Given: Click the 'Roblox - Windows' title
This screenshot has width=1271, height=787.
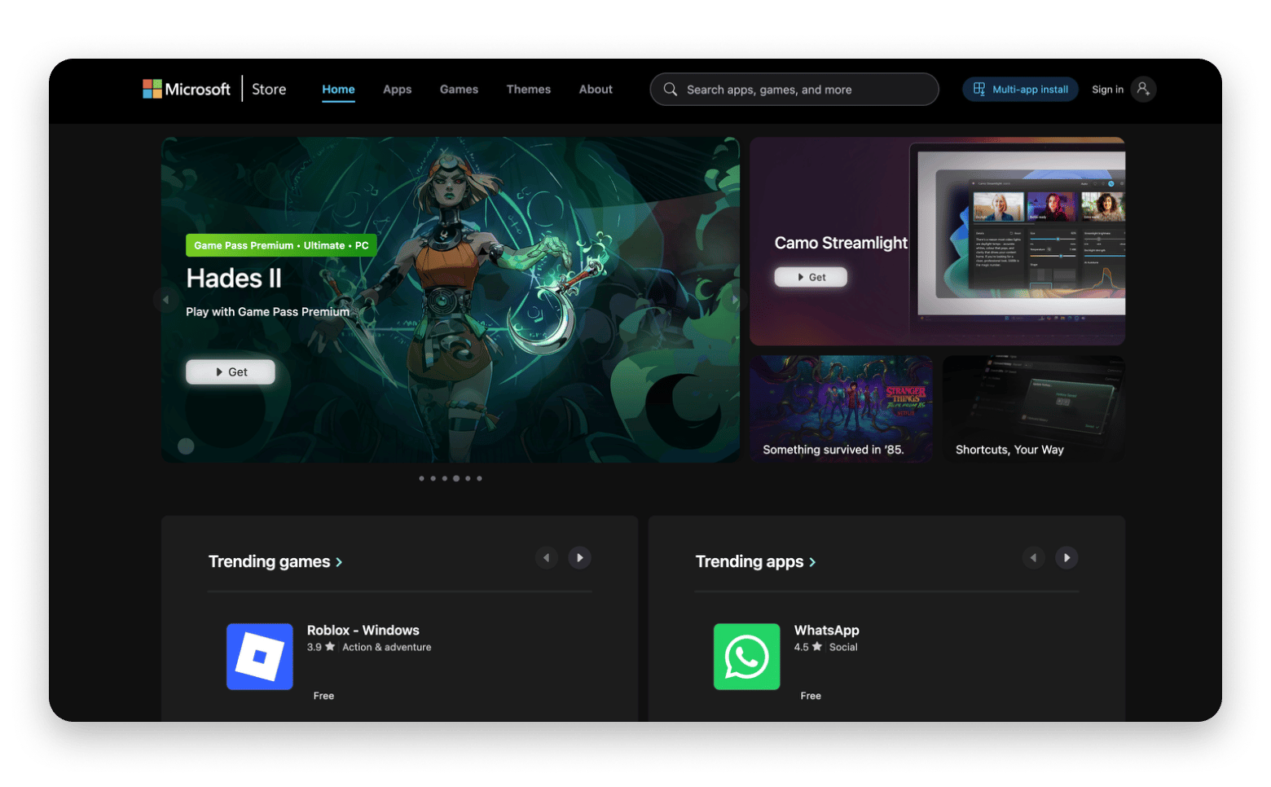Looking at the screenshot, I should coord(363,630).
